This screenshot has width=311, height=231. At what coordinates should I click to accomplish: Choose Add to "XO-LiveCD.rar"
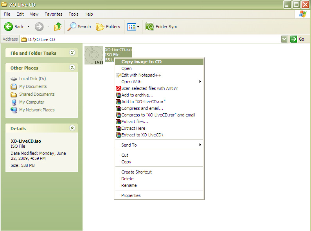159,102
